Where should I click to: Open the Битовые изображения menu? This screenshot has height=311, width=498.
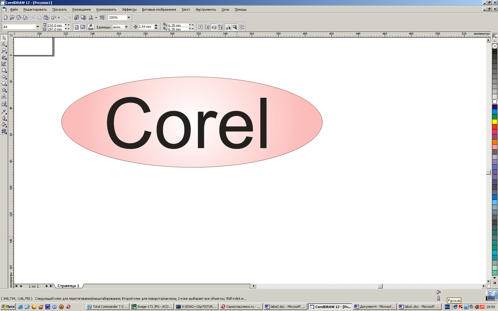(x=159, y=9)
